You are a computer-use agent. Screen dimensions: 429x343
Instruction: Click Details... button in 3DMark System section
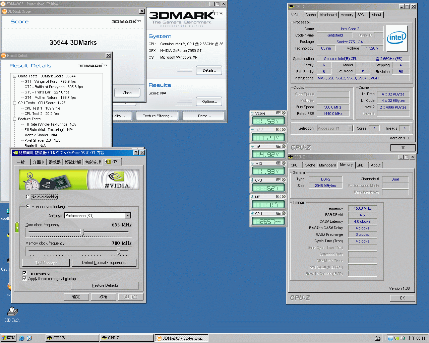210,70
